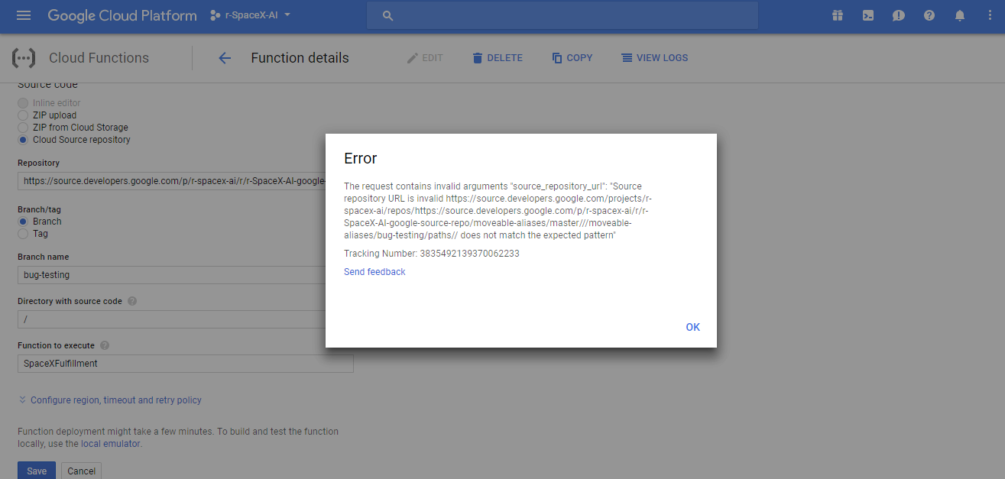Screen dimensions: 1005x479
Task: Click the Cloud Functions product icon
Action: point(24,58)
